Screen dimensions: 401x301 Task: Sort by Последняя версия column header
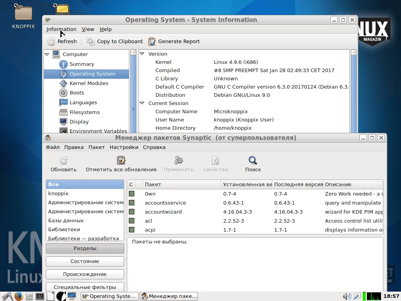[298, 185]
